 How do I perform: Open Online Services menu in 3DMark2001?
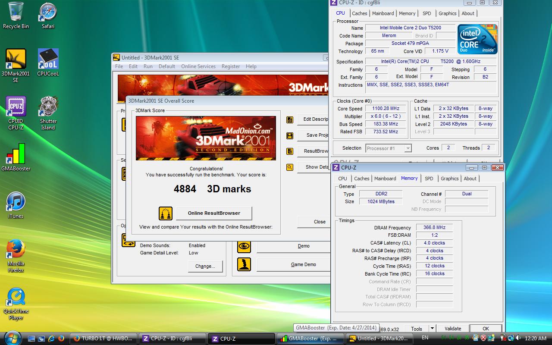click(x=198, y=66)
